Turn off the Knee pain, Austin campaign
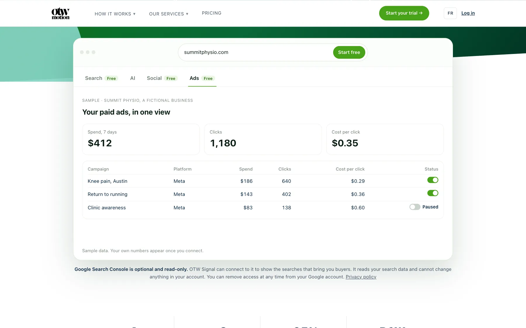The width and height of the screenshot is (526, 328). (x=432, y=180)
